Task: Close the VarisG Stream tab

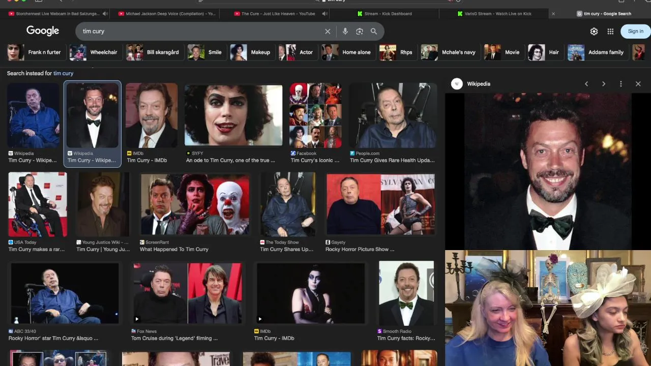Action: (553, 14)
